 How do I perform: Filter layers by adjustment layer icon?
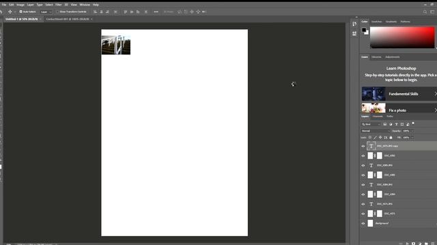coord(391,124)
